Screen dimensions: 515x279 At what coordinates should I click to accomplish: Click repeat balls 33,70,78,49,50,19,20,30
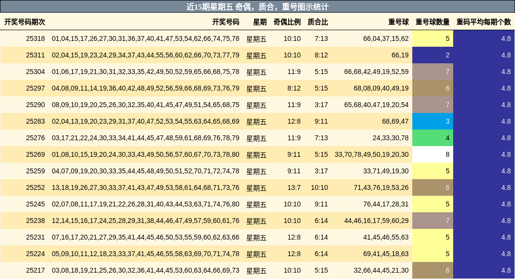coord(372,154)
